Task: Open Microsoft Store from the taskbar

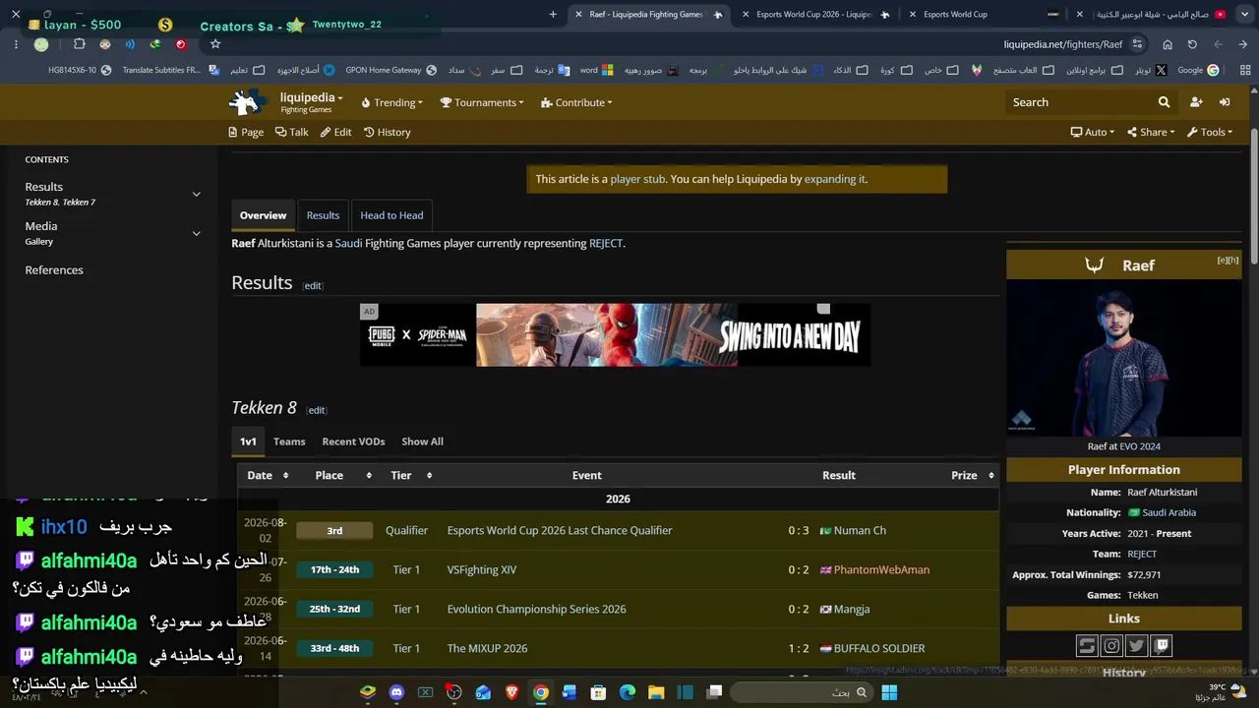Action: coord(598,692)
